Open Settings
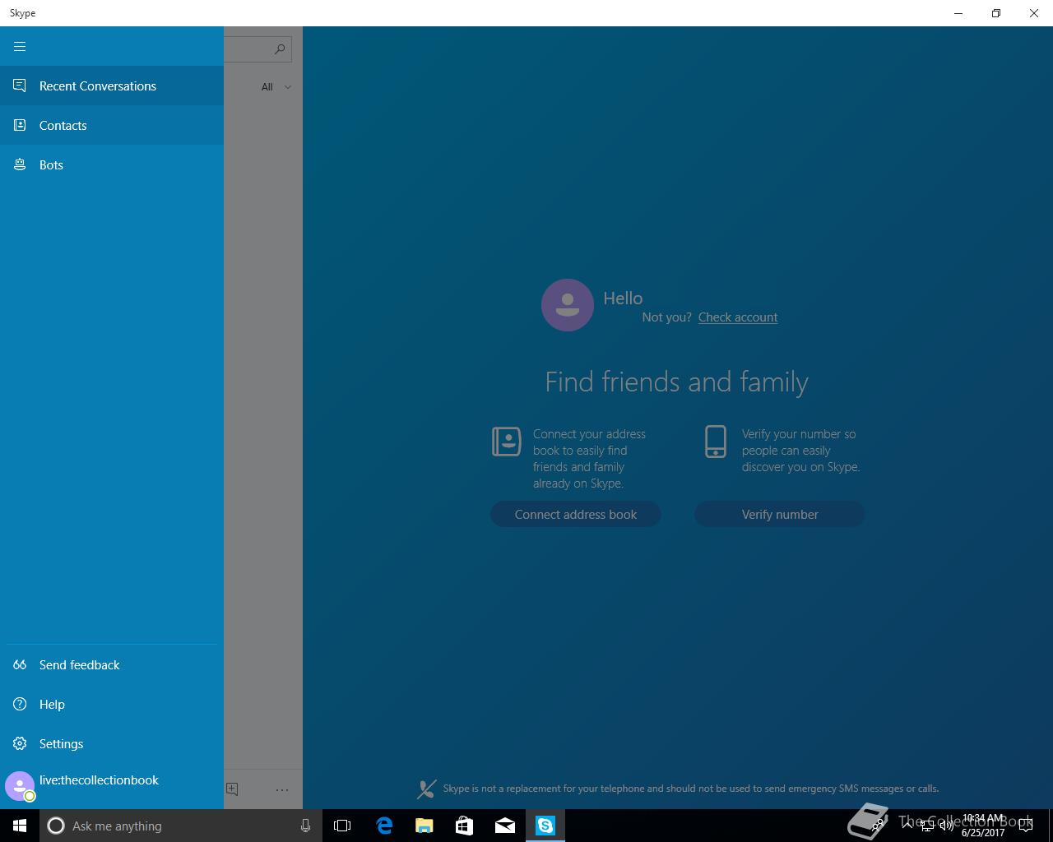This screenshot has height=842, width=1053. click(x=112, y=743)
